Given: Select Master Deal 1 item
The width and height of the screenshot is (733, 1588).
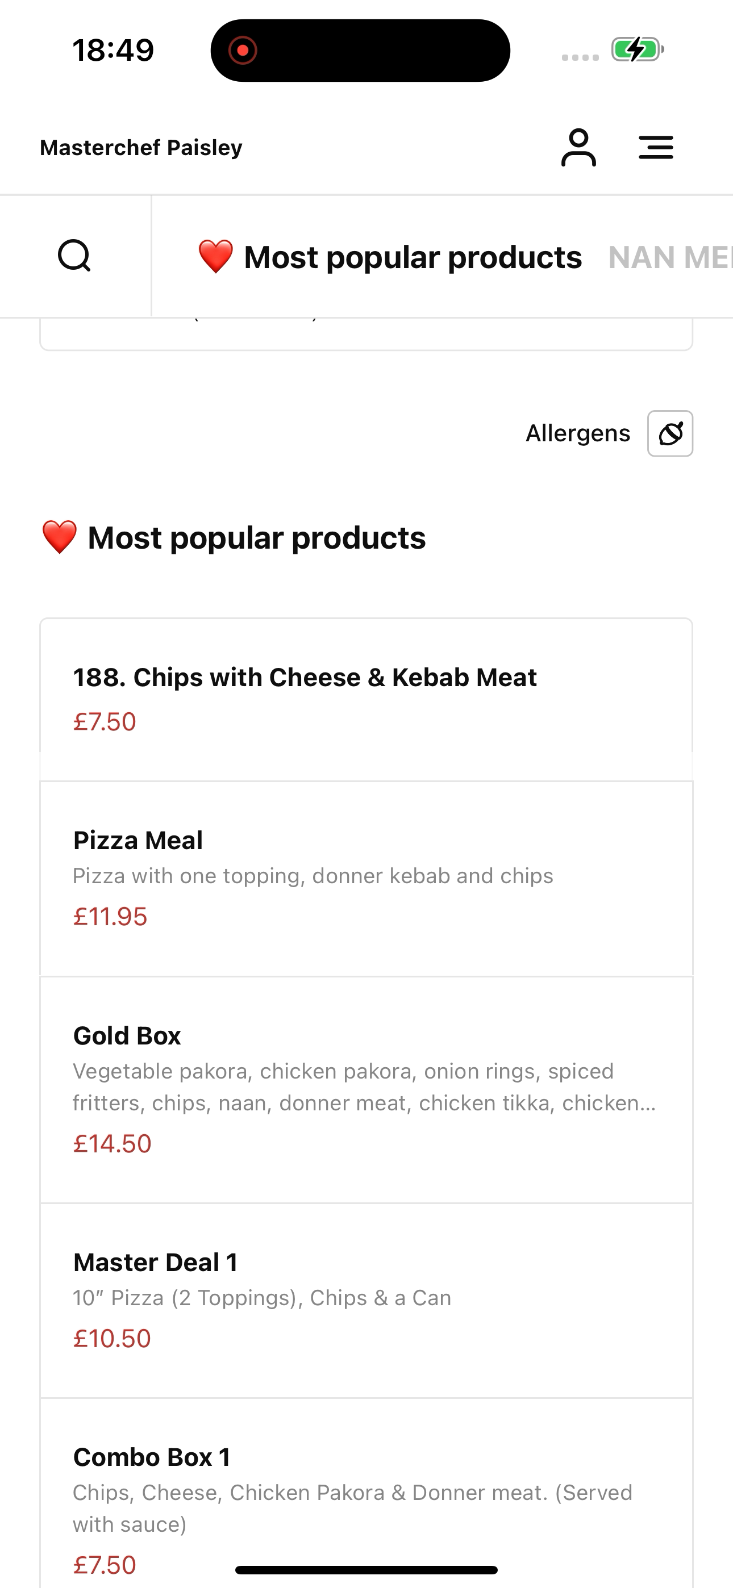Looking at the screenshot, I should (367, 1301).
